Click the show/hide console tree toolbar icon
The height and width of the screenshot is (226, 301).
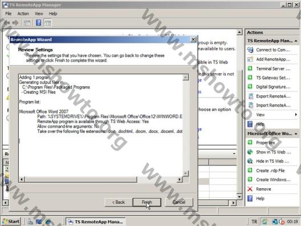[x=27, y=23]
